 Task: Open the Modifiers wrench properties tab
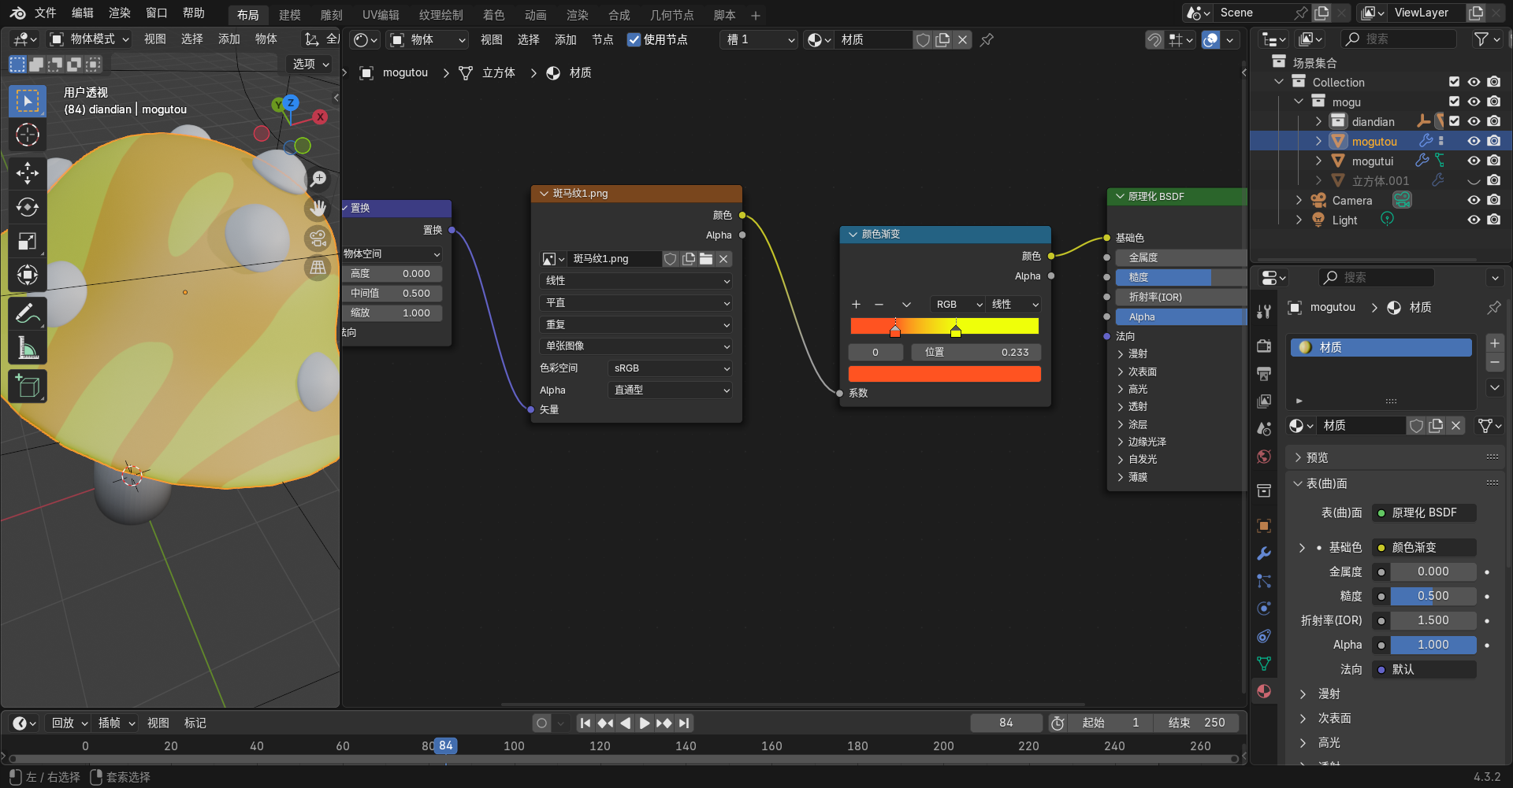click(x=1264, y=553)
